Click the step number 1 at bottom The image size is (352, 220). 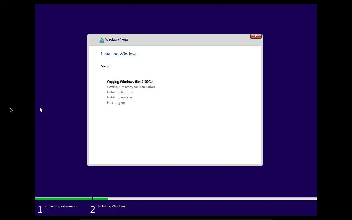pos(40,210)
